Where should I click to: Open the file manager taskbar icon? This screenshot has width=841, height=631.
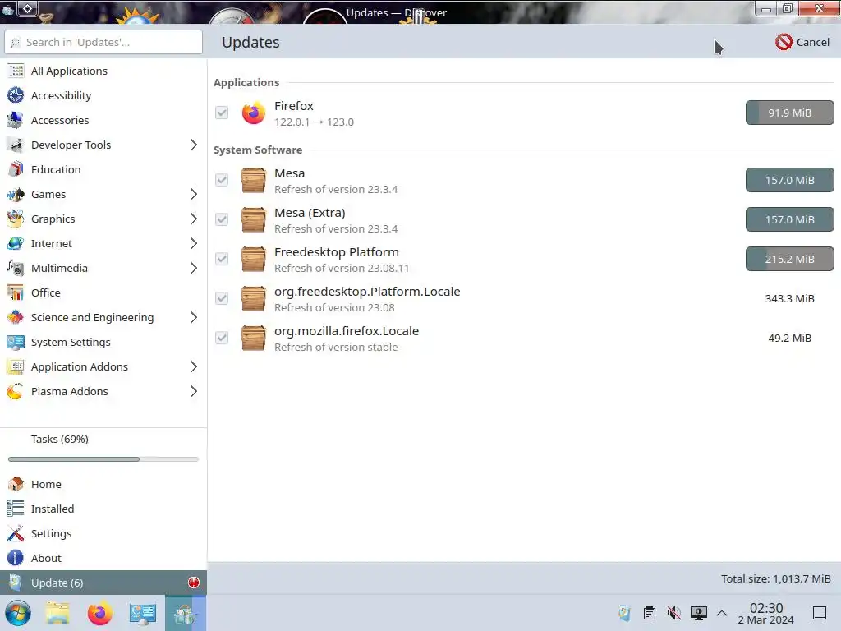tap(57, 613)
